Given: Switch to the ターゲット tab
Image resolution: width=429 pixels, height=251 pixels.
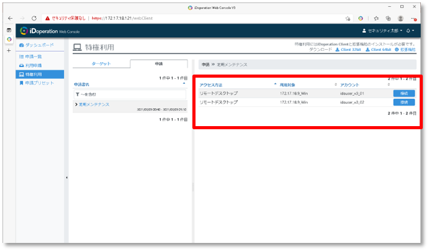Looking at the screenshot, I should click(101, 63).
